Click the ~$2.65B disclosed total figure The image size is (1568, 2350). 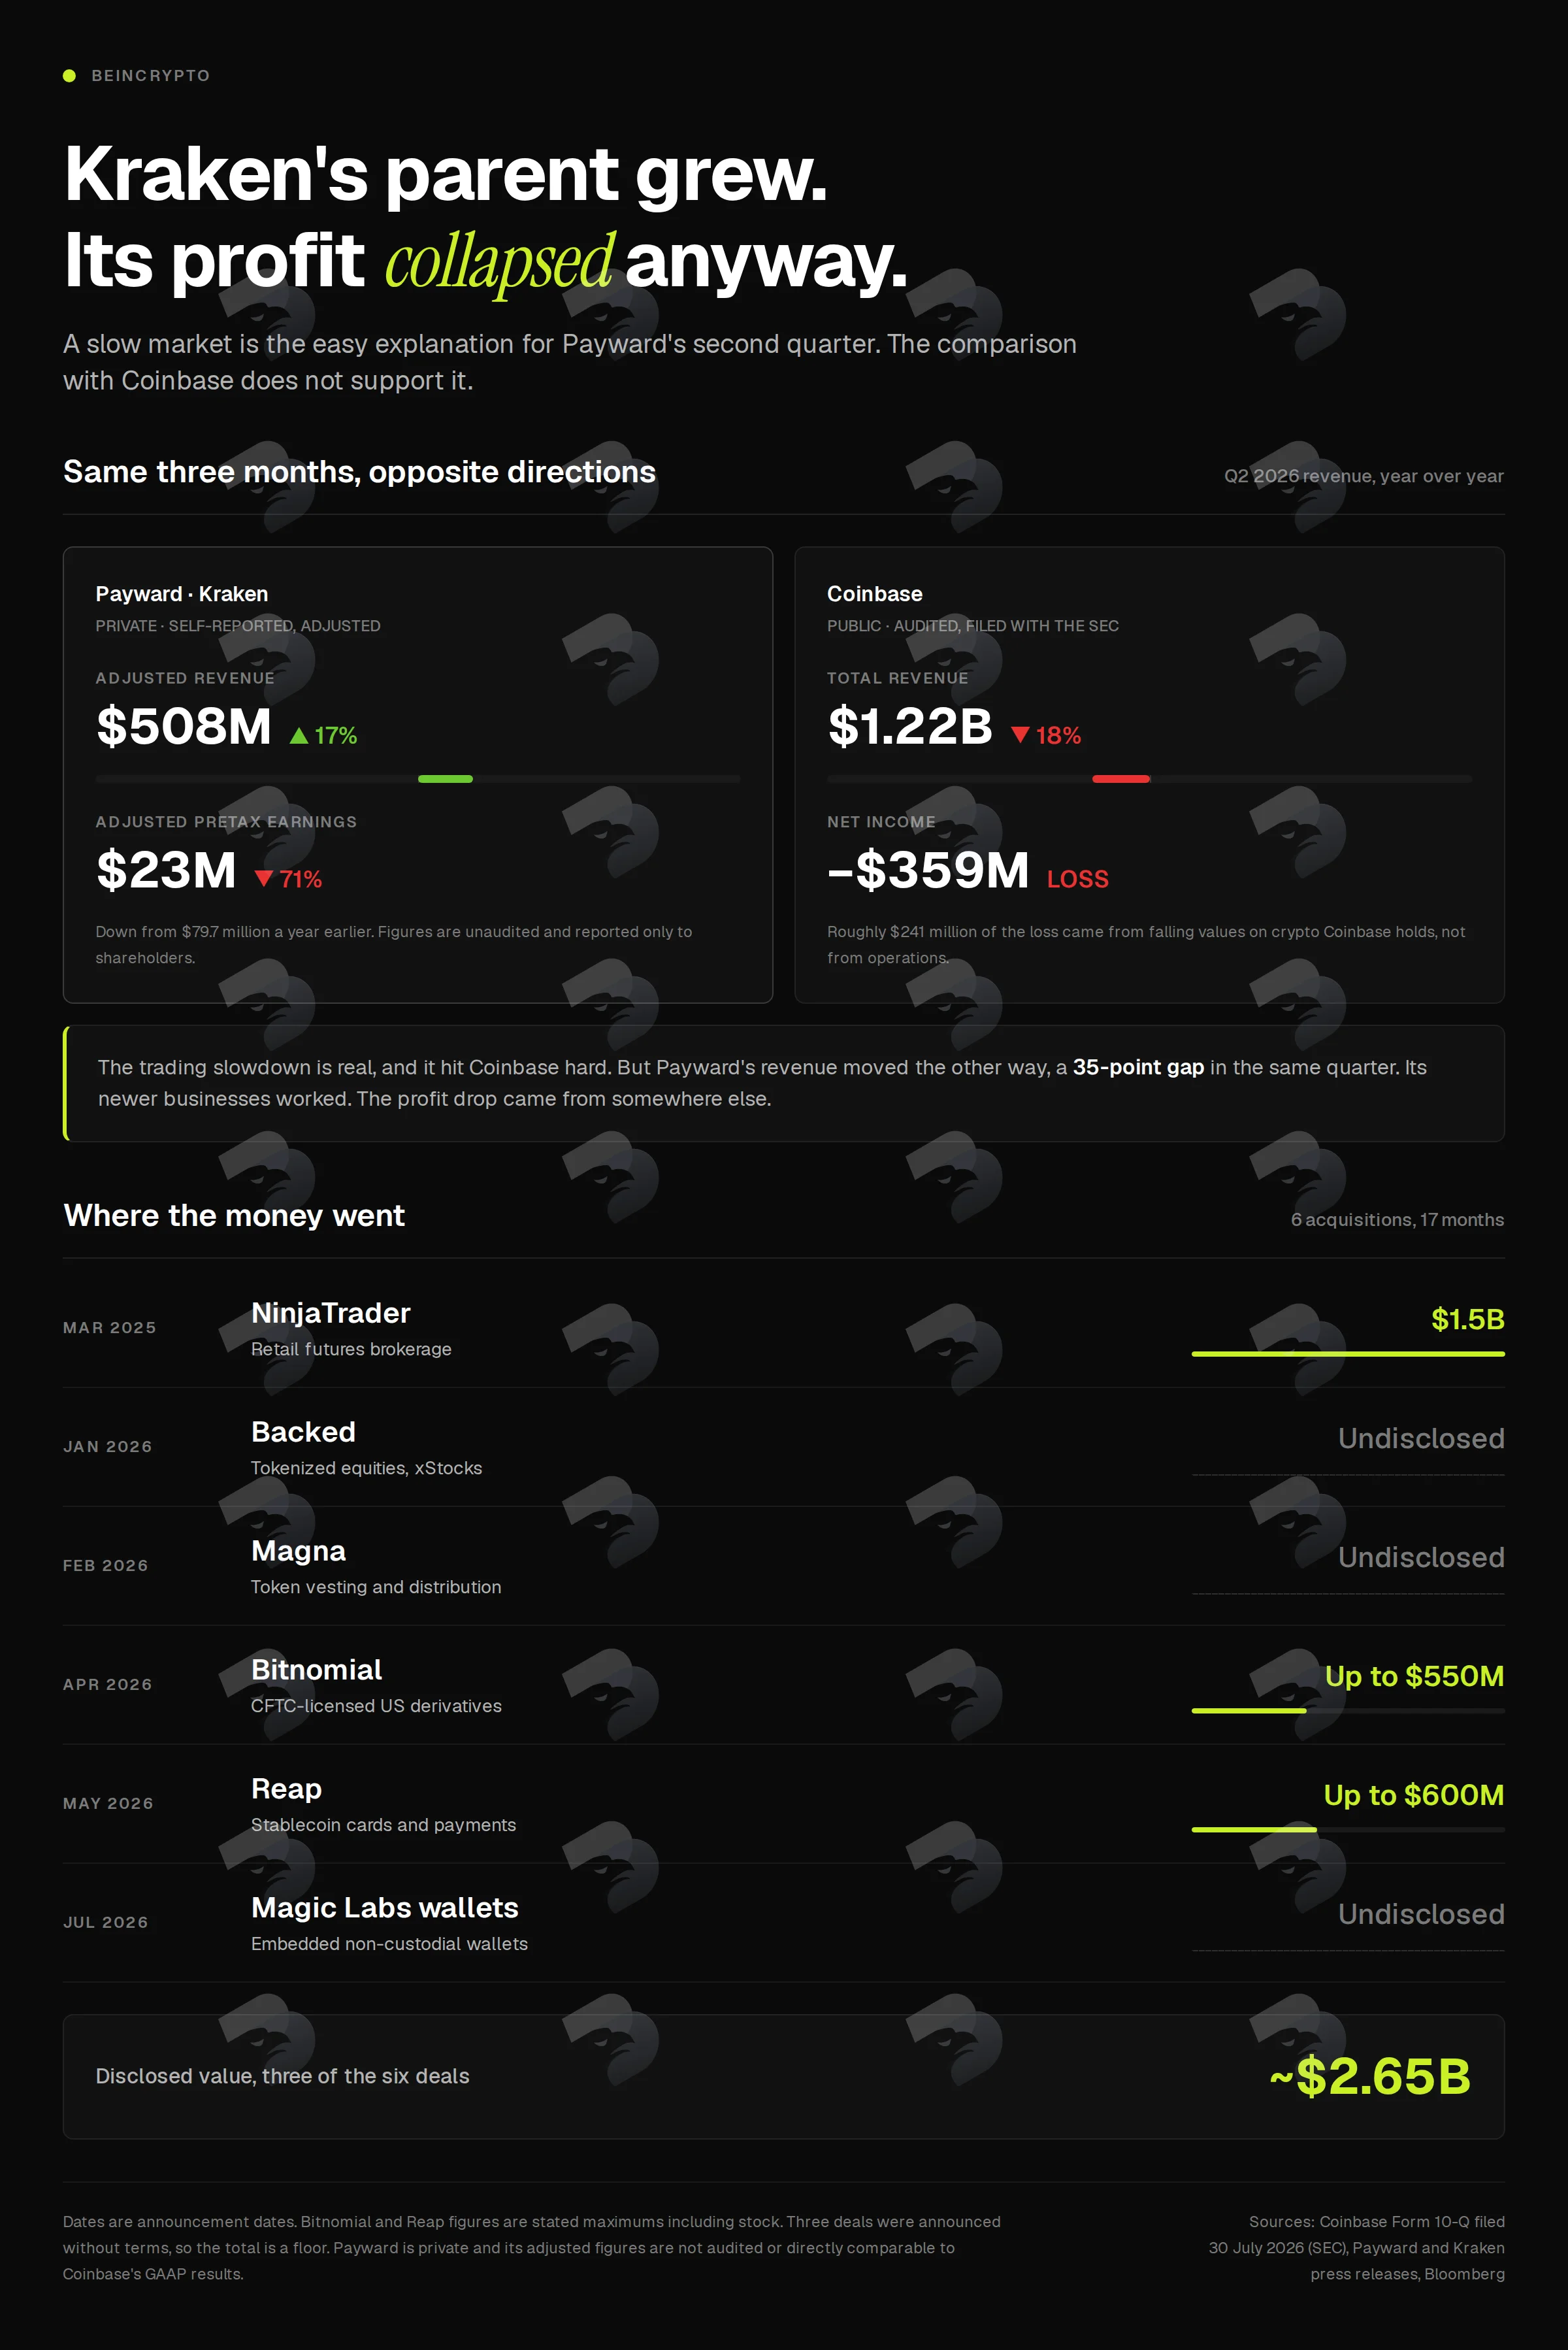coord(1370,2077)
